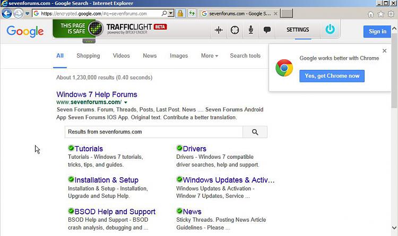Image resolution: width=398 pixels, height=236 pixels.
Task: Open the News sitelink under sevenforums
Action: tap(192, 212)
